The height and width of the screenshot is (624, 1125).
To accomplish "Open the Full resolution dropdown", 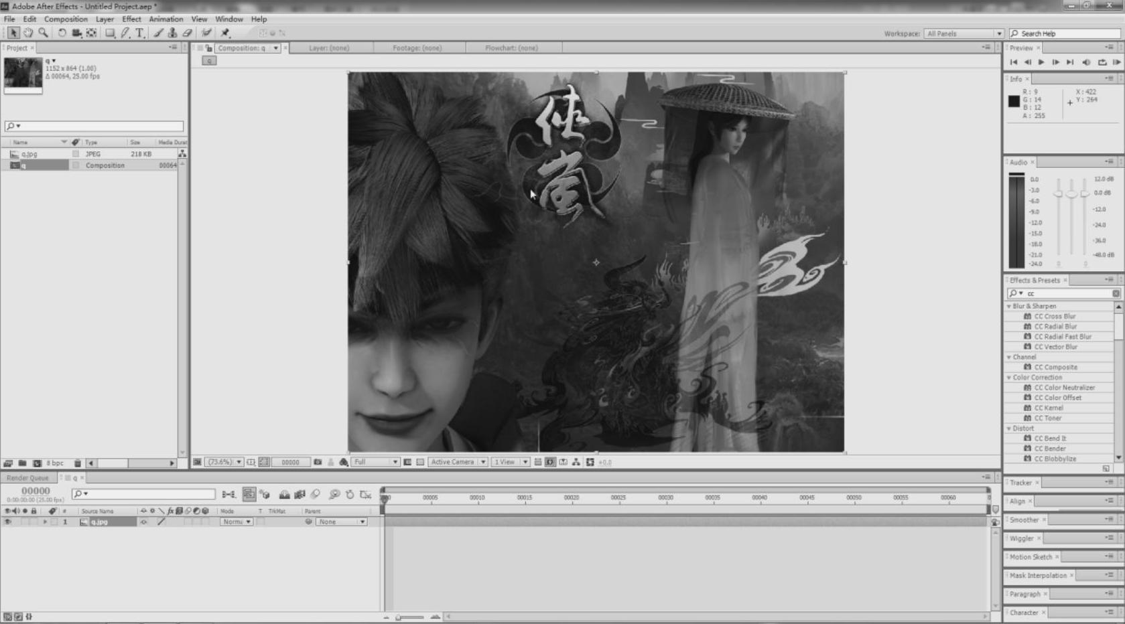I will tap(375, 462).
